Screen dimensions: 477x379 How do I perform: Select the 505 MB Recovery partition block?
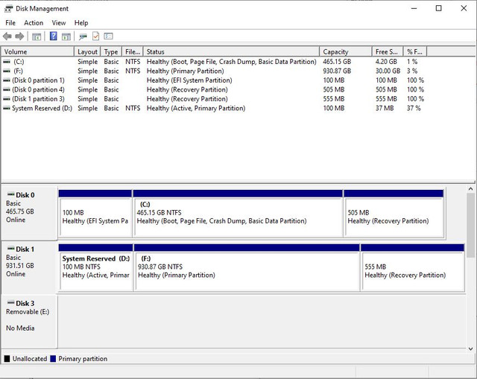tap(394, 214)
